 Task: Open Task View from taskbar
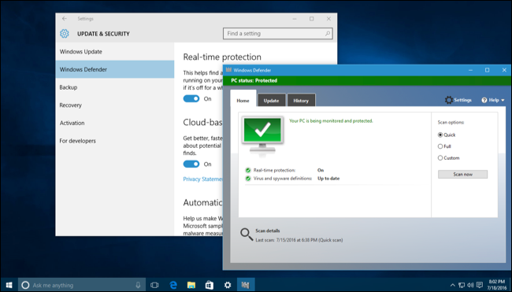(x=154, y=285)
